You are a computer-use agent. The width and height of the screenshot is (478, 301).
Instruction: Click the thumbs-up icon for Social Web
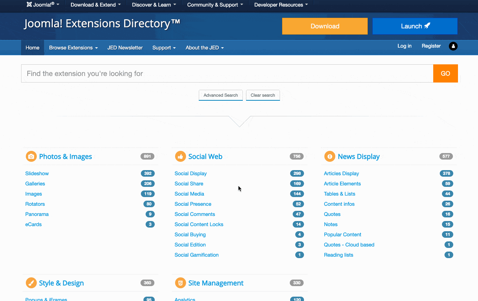(x=181, y=157)
